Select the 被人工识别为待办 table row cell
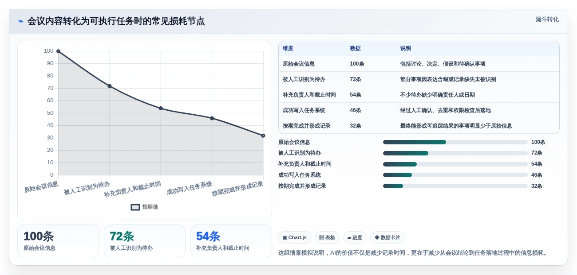577x275 pixels. pyautogui.click(x=304, y=79)
